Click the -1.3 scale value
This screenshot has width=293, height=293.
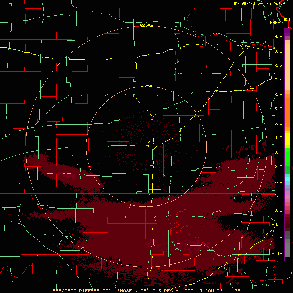point(277,239)
